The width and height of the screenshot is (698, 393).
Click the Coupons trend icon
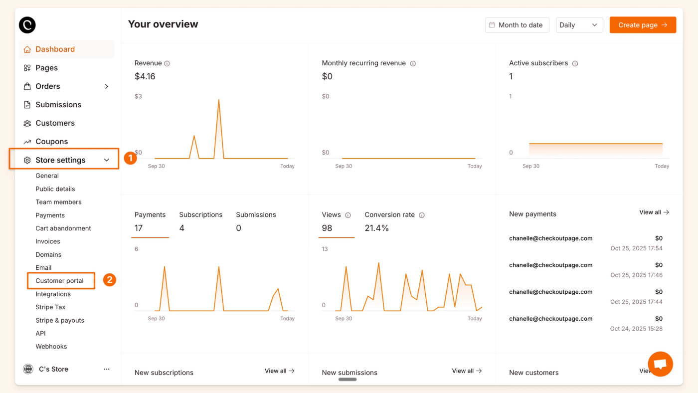pos(27,142)
